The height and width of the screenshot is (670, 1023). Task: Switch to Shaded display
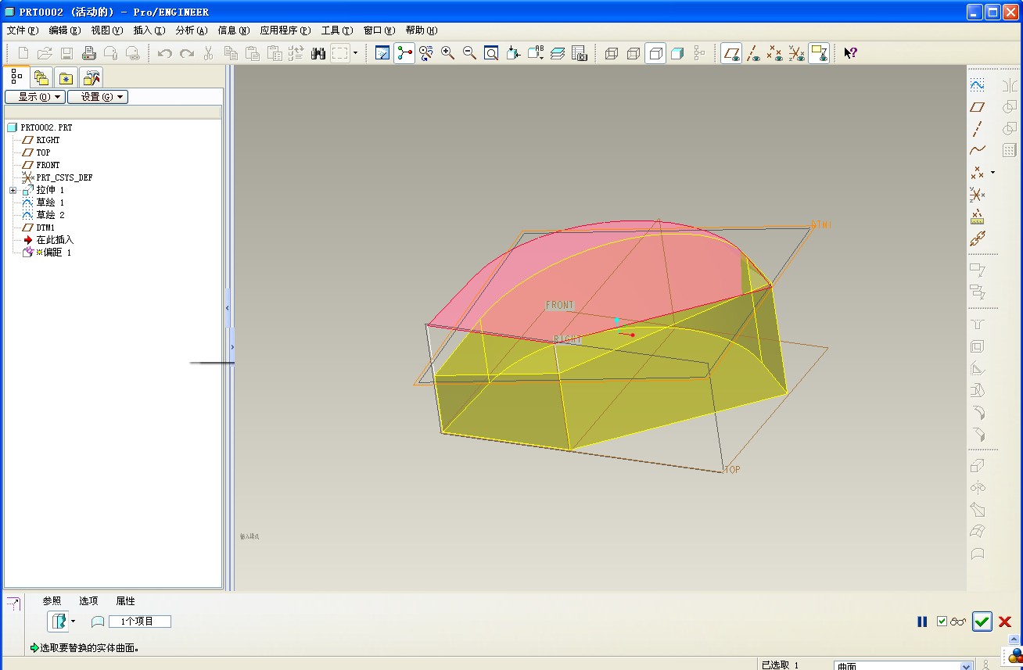point(677,53)
